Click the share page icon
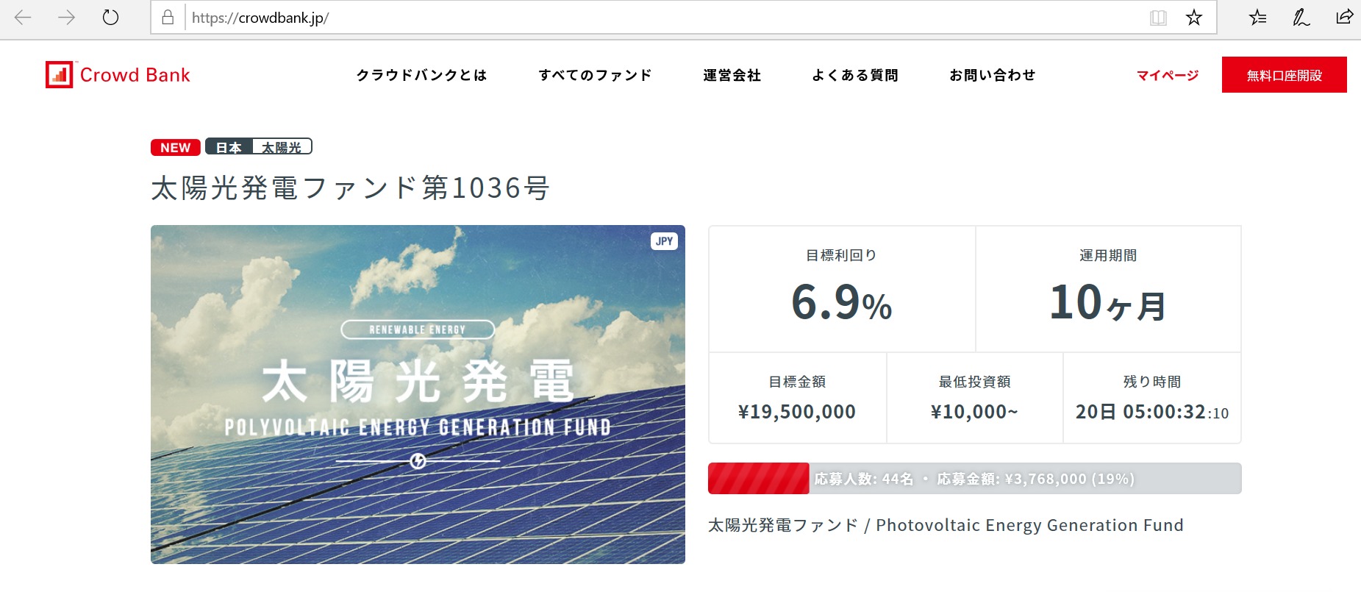Image resolution: width=1361 pixels, height=592 pixels. point(1344,18)
